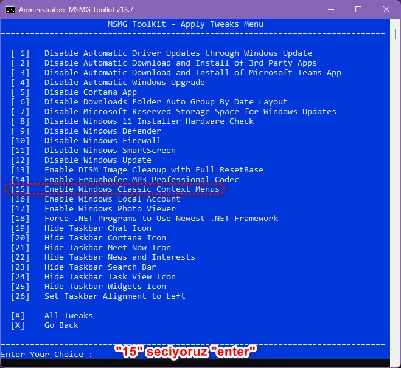Image resolution: width=401 pixels, height=368 pixels.
Task: Click 'Hide Taskbar Widgets Icon' entry
Action: click(105, 286)
